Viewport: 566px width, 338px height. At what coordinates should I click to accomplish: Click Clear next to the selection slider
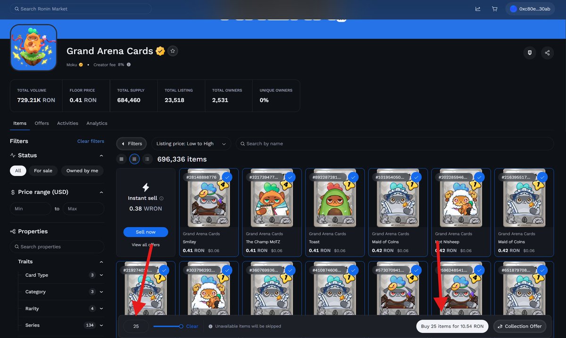coord(192,326)
